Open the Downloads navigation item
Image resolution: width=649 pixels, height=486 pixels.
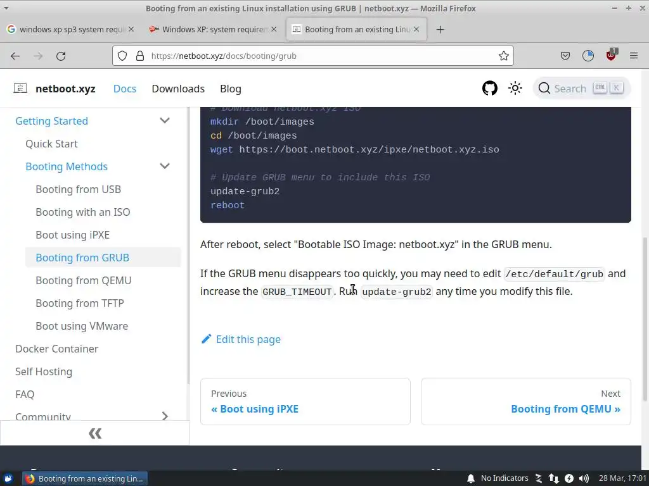coord(178,89)
